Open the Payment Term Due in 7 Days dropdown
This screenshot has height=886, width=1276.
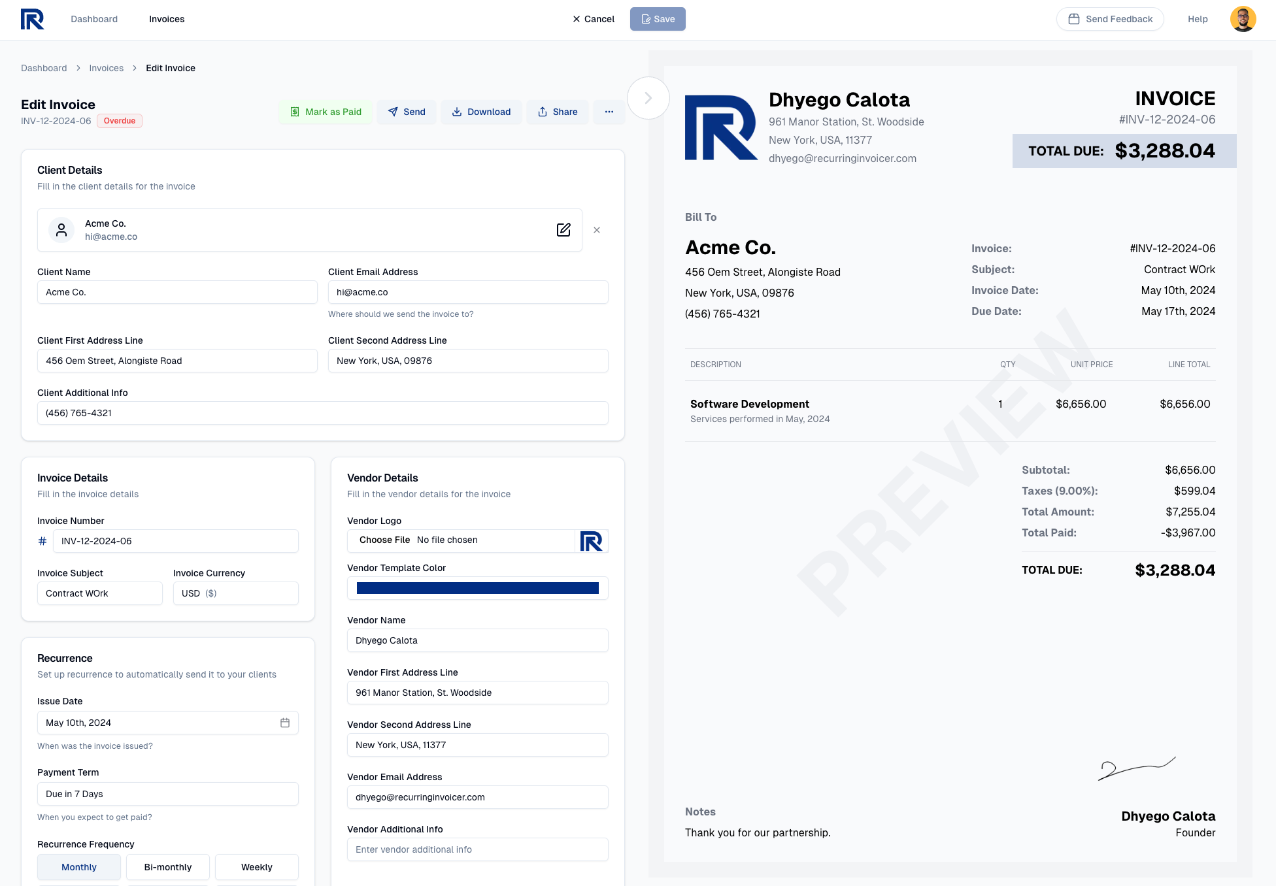coord(168,794)
